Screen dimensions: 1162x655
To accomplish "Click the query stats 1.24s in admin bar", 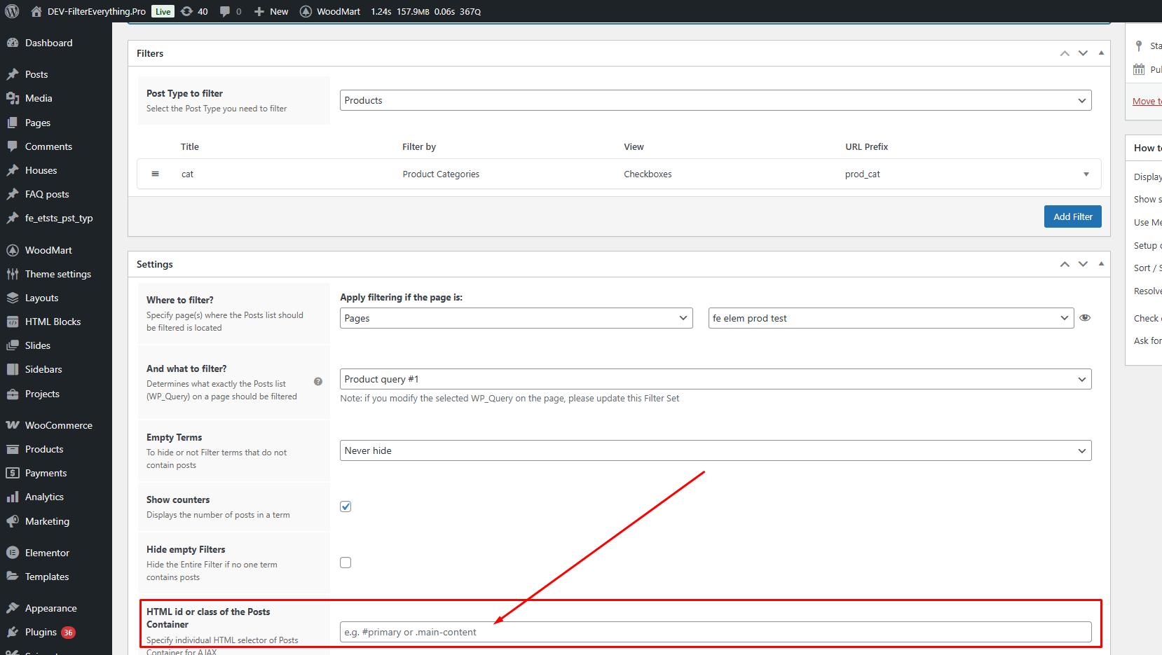I will 381,11.
